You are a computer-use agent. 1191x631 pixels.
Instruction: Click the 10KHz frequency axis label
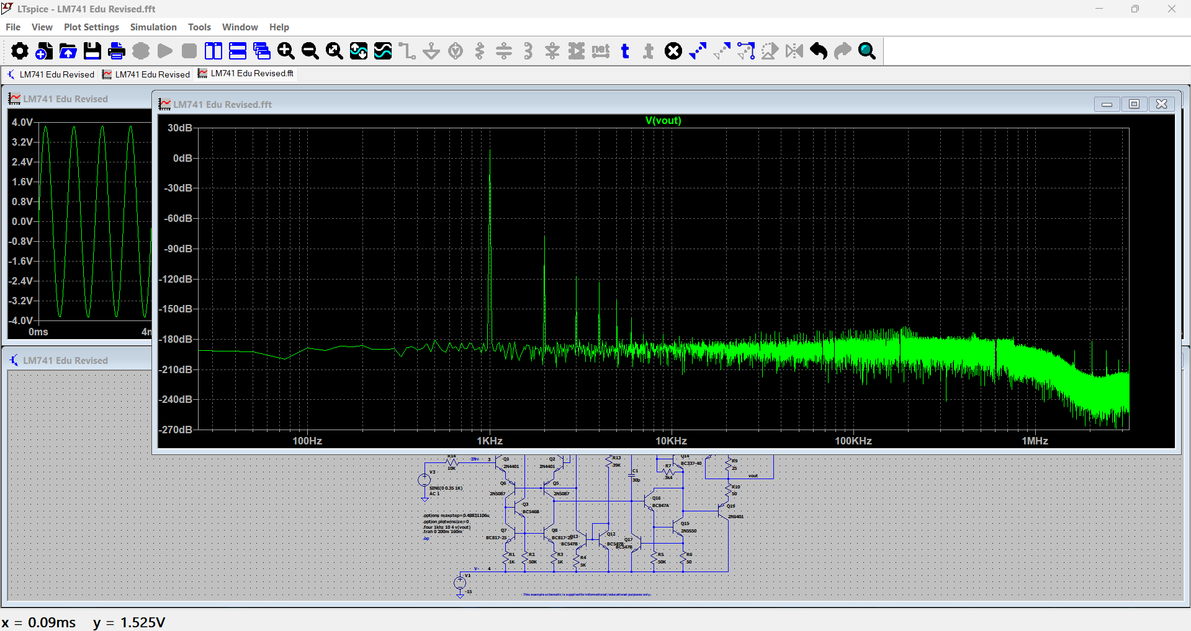pyautogui.click(x=671, y=441)
